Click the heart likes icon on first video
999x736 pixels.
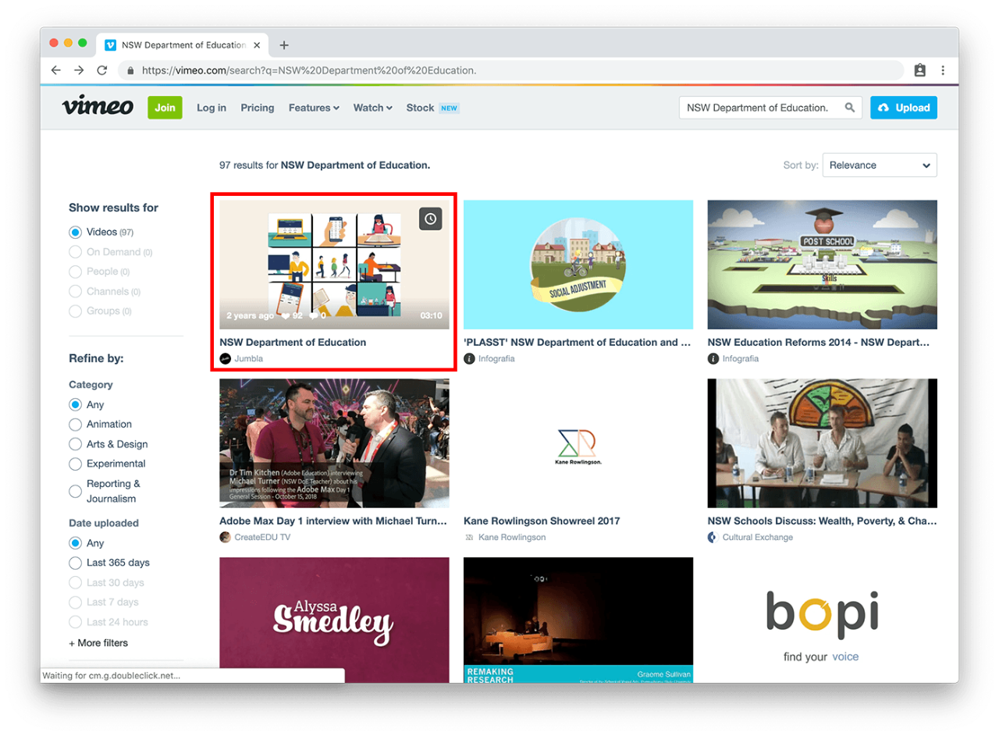[286, 316]
